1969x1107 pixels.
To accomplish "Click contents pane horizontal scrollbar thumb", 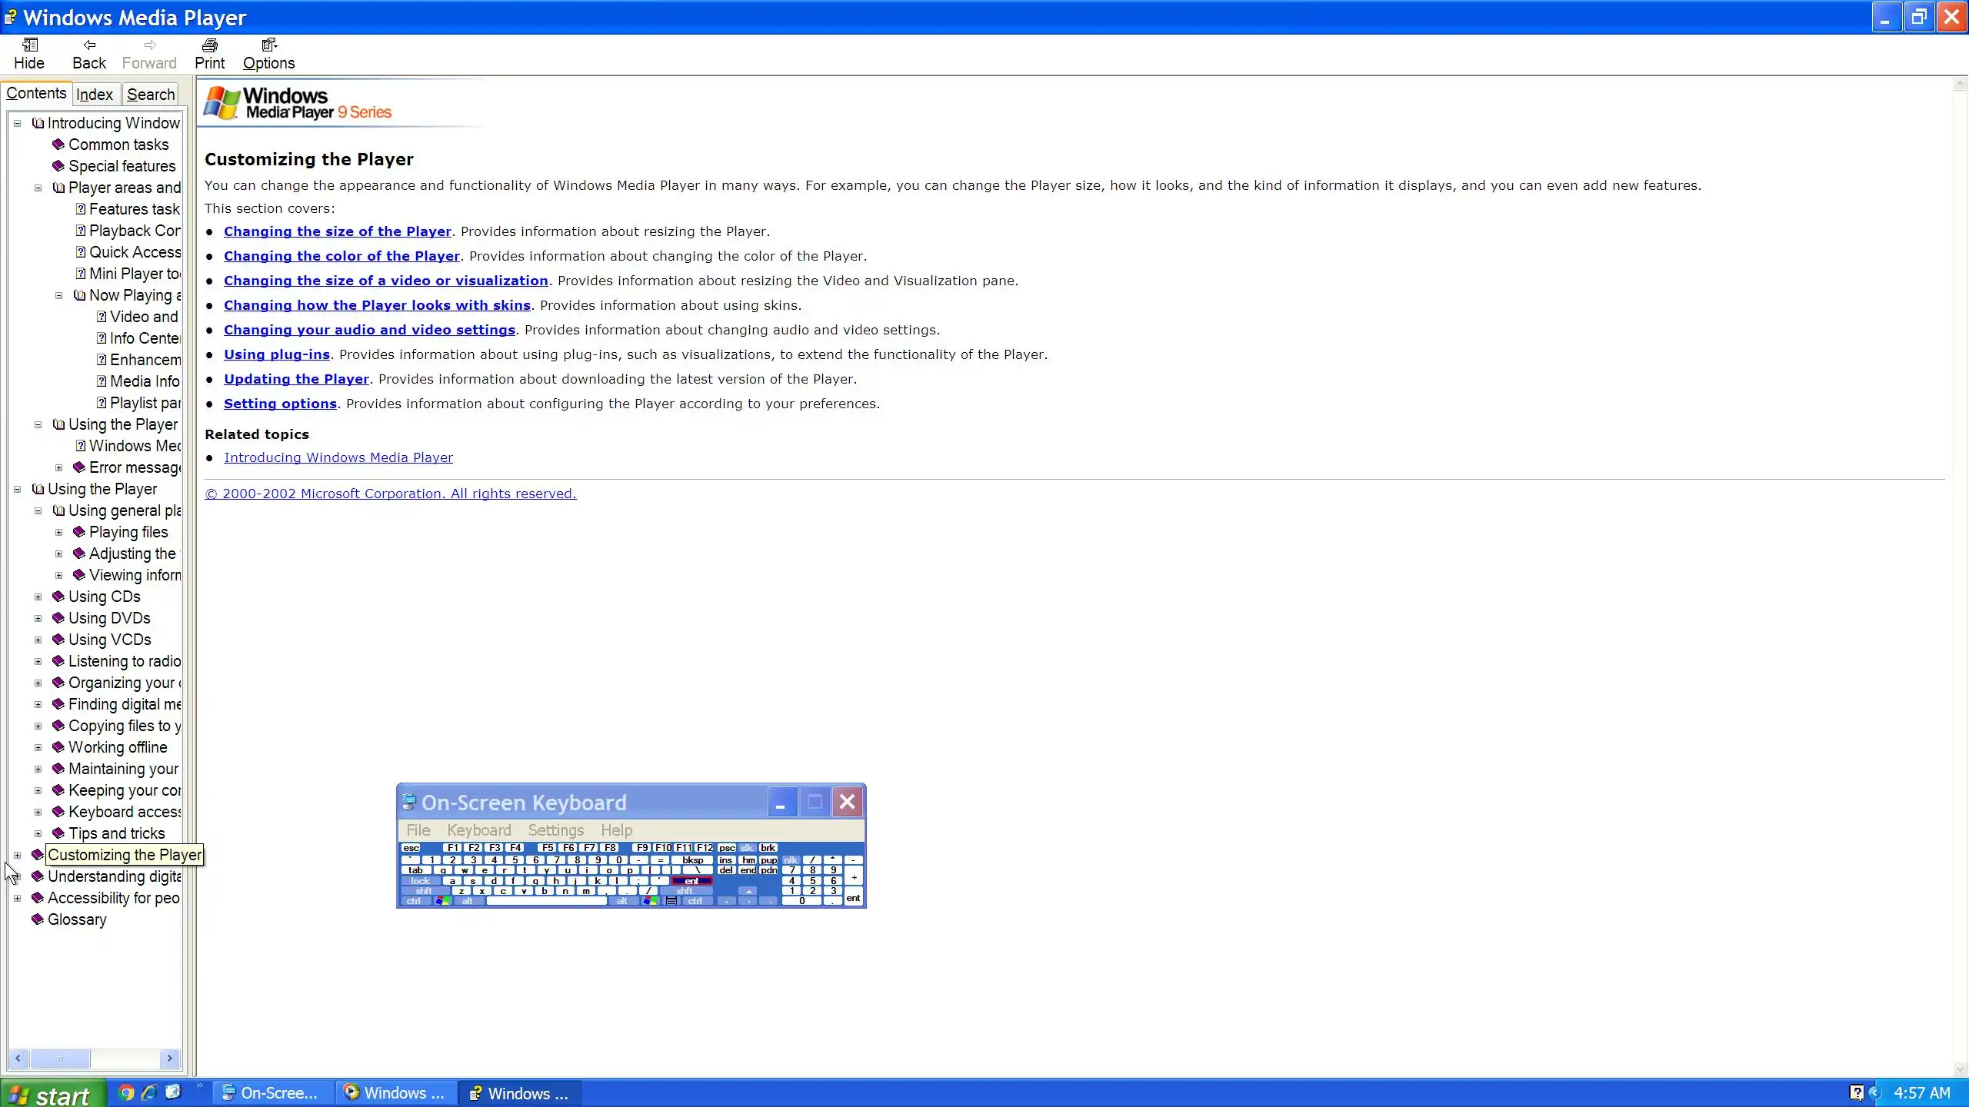I will pyautogui.click(x=60, y=1059).
